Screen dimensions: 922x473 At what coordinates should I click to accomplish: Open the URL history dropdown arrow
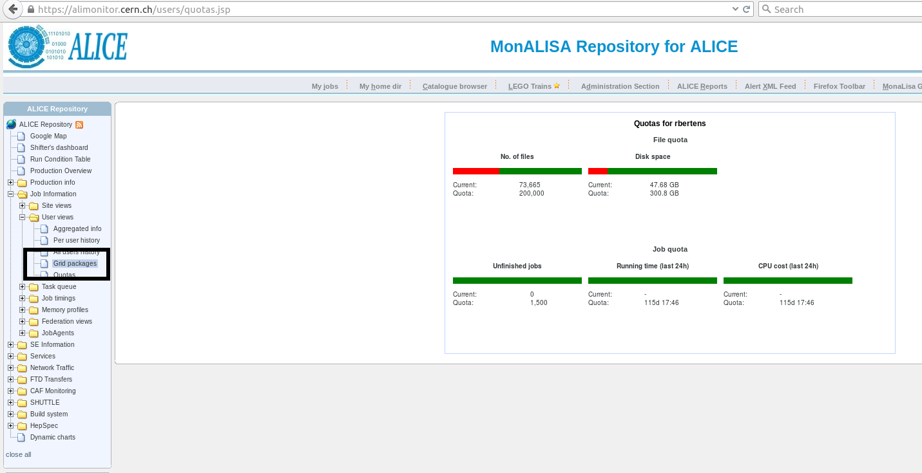click(736, 10)
